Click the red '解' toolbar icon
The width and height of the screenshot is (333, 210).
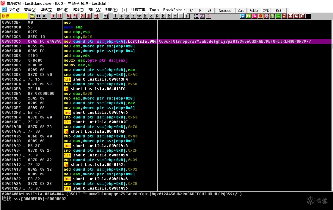pyautogui.click(x=302, y=16)
